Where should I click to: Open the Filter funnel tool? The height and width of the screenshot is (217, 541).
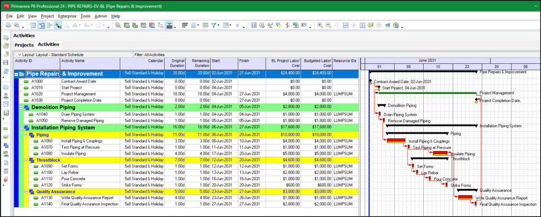point(214,25)
